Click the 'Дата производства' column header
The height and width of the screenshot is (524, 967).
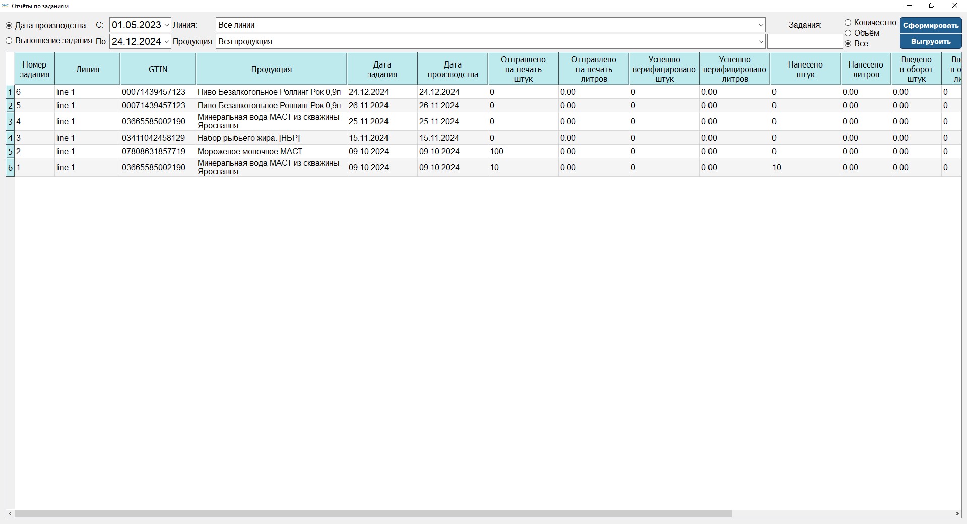pos(453,69)
